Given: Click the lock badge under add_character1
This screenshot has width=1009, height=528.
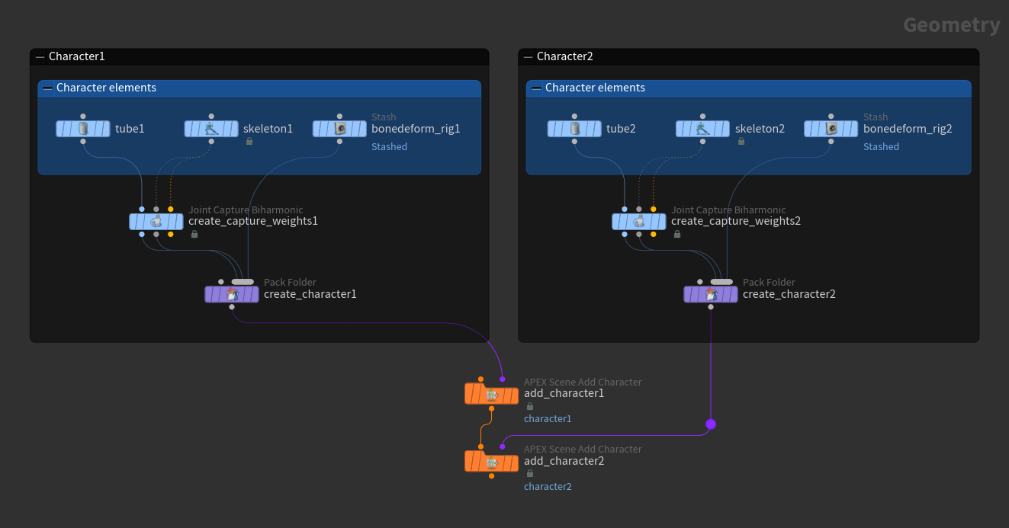Looking at the screenshot, I should point(529,406).
